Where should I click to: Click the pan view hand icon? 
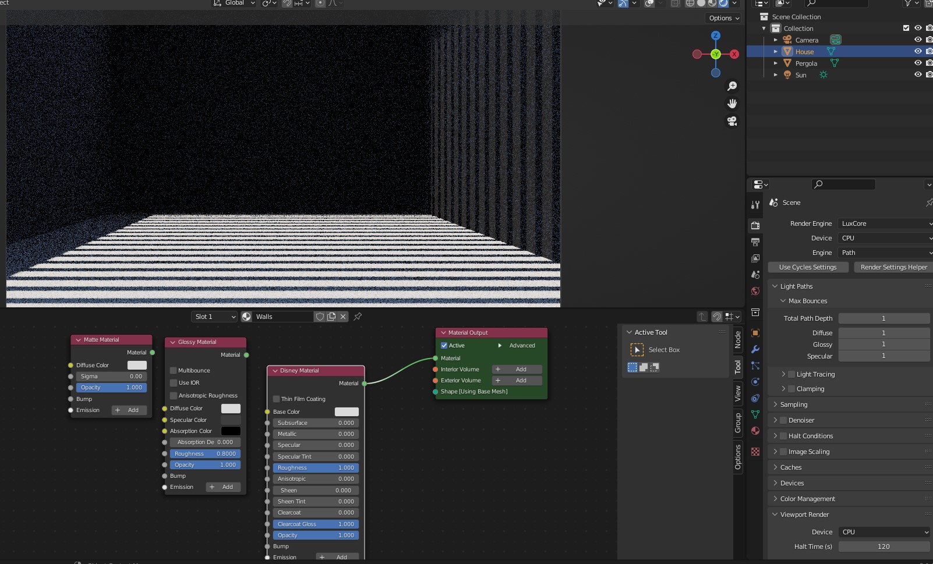tap(732, 104)
